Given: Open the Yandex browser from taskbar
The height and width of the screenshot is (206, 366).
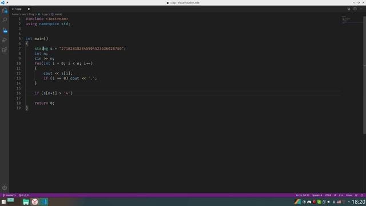Looking at the screenshot, I should (35, 202).
